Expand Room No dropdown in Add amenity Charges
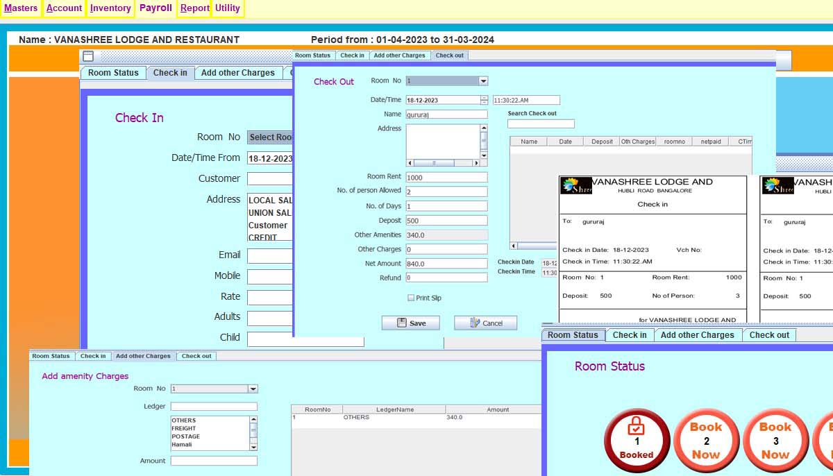 click(253, 389)
